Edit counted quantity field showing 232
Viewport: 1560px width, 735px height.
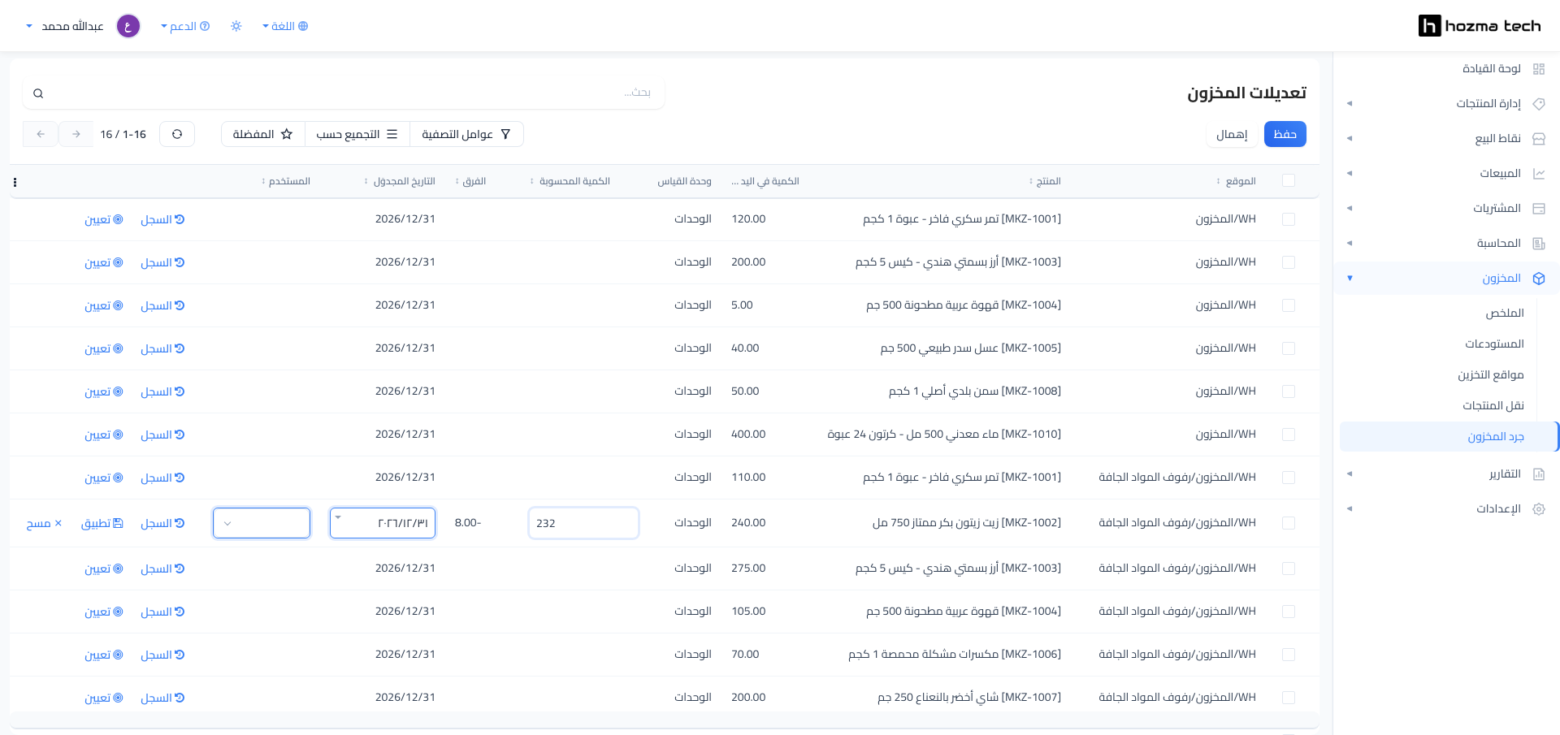[x=583, y=523]
